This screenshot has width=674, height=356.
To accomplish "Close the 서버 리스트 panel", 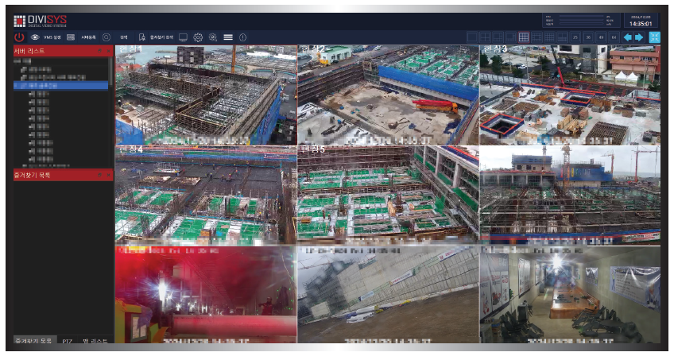I will (x=109, y=51).
